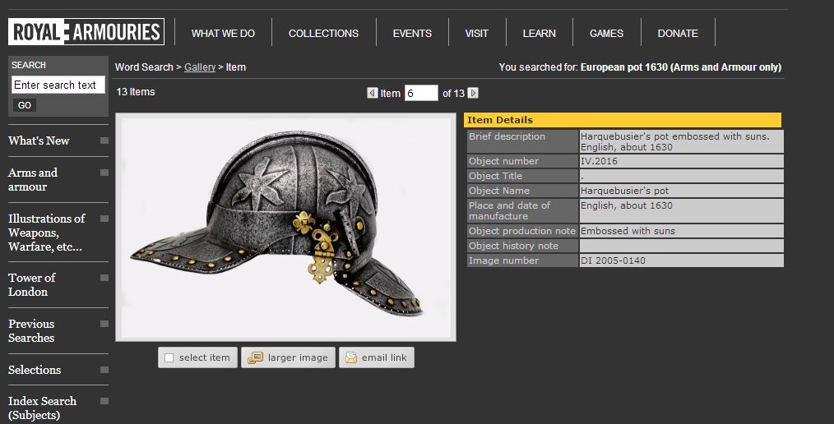Click the larger image icon button

288,357
